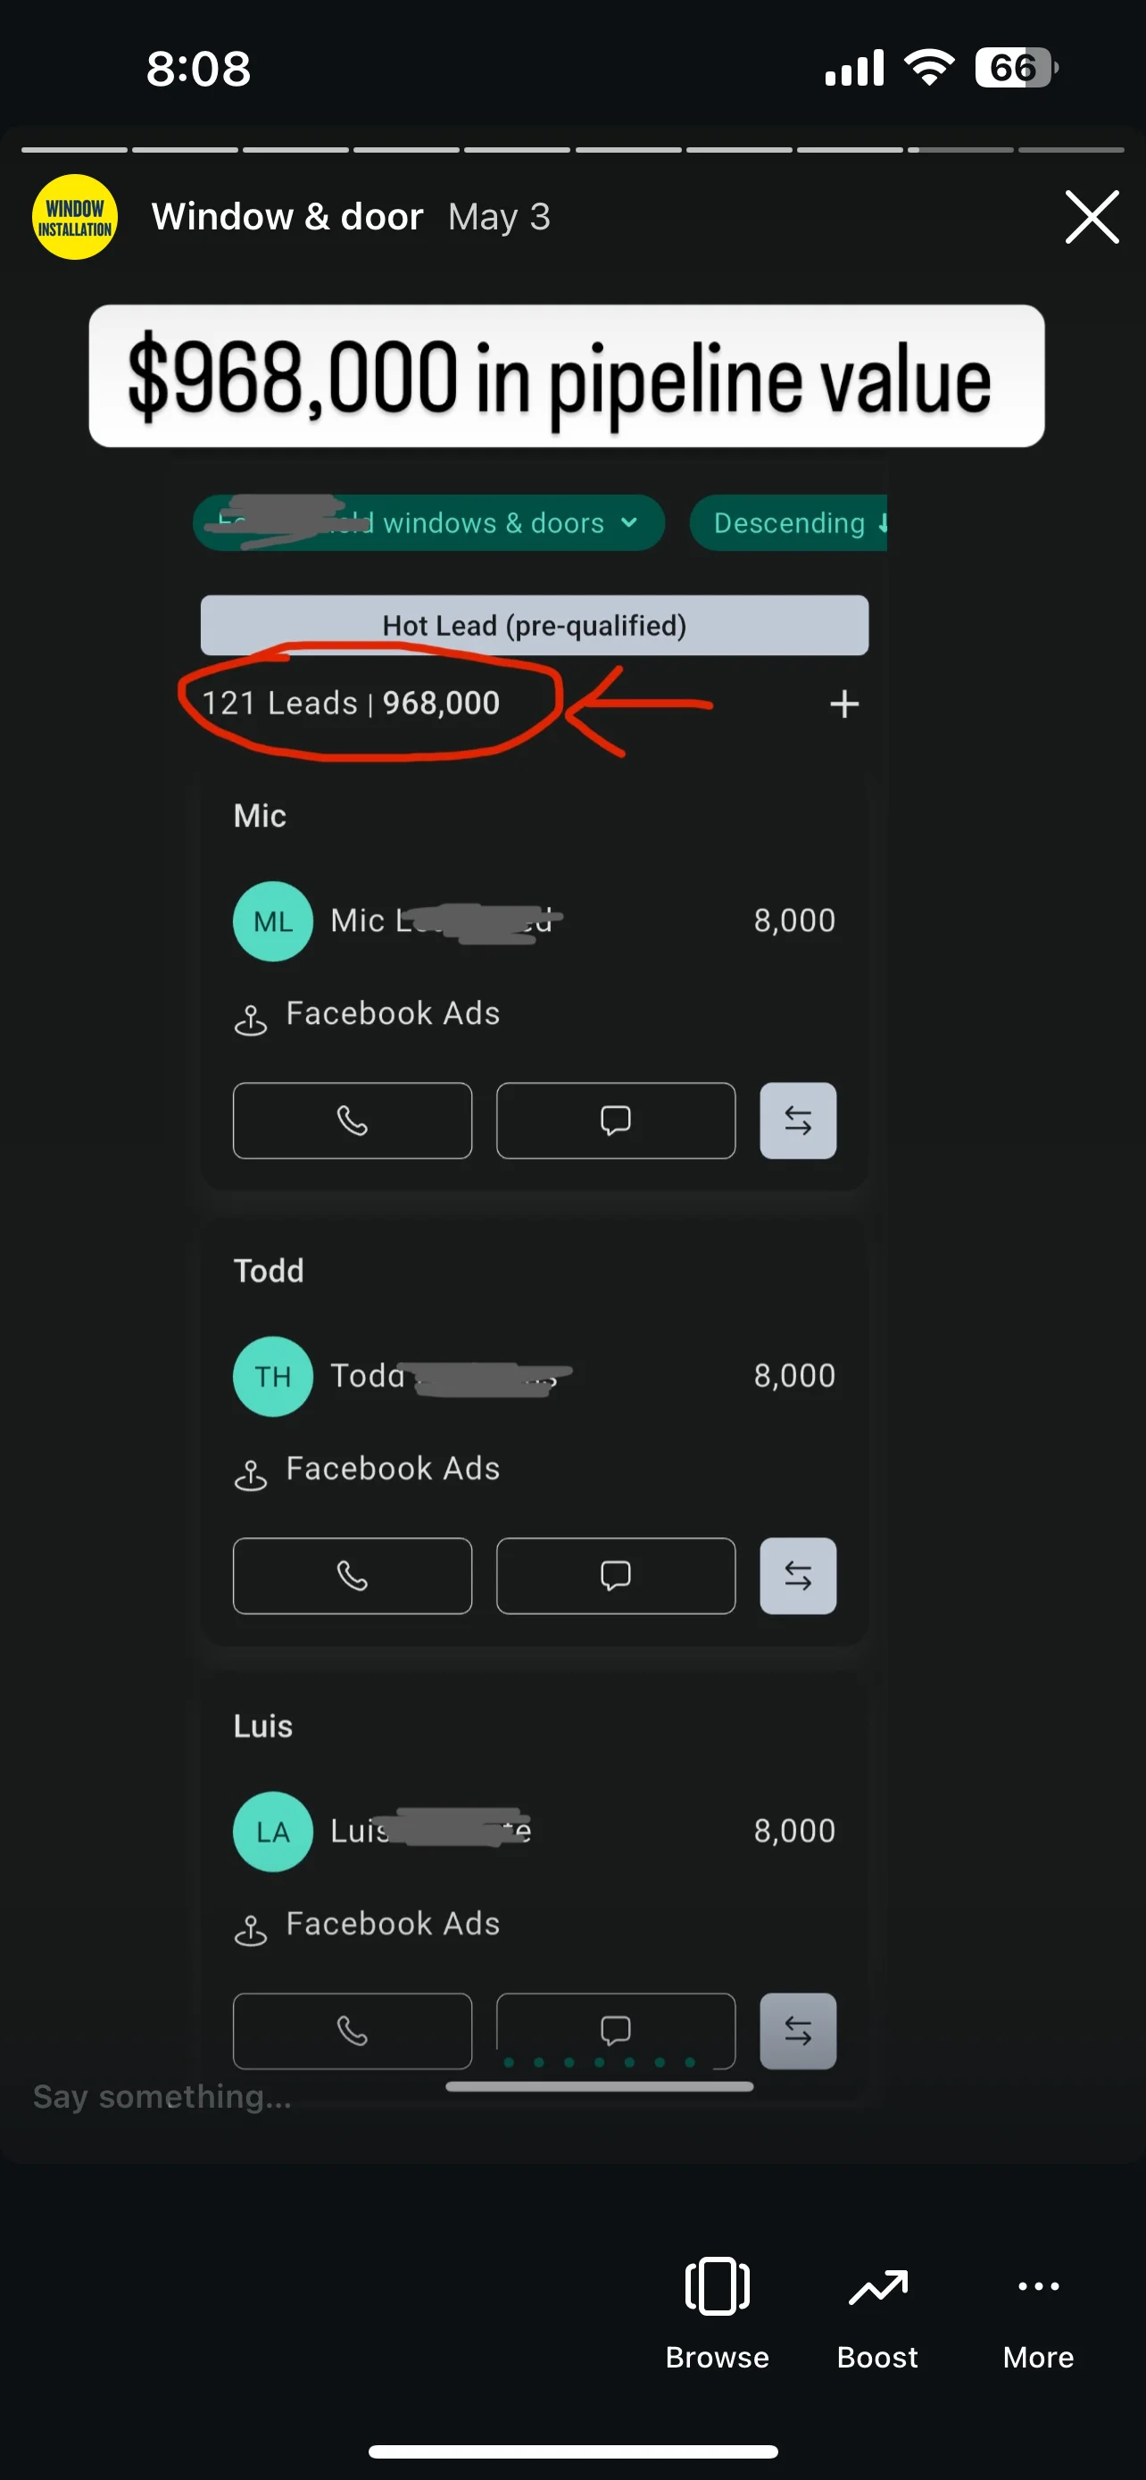Screen dimensions: 1146x2480
Task: Open the windows & doors pipeline dropdown
Action: (429, 523)
